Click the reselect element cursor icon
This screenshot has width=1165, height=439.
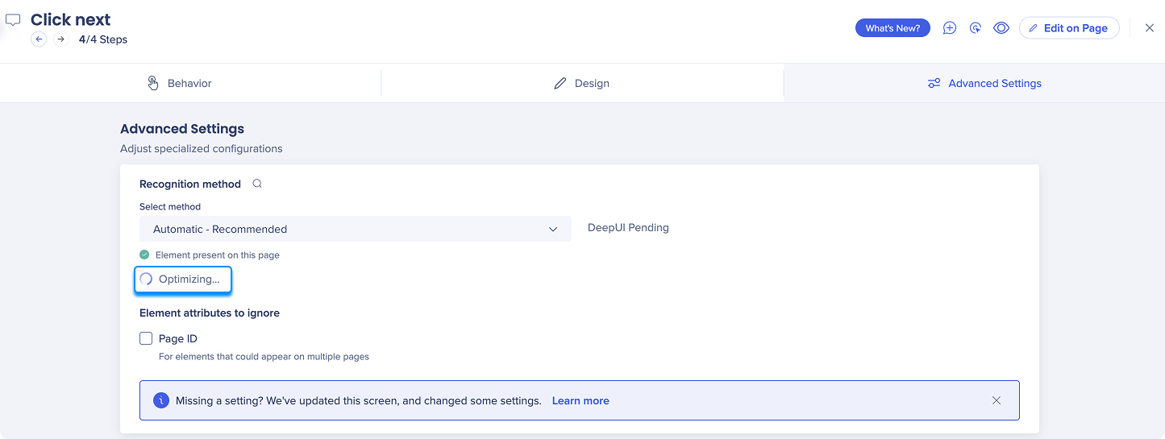tap(976, 28)
